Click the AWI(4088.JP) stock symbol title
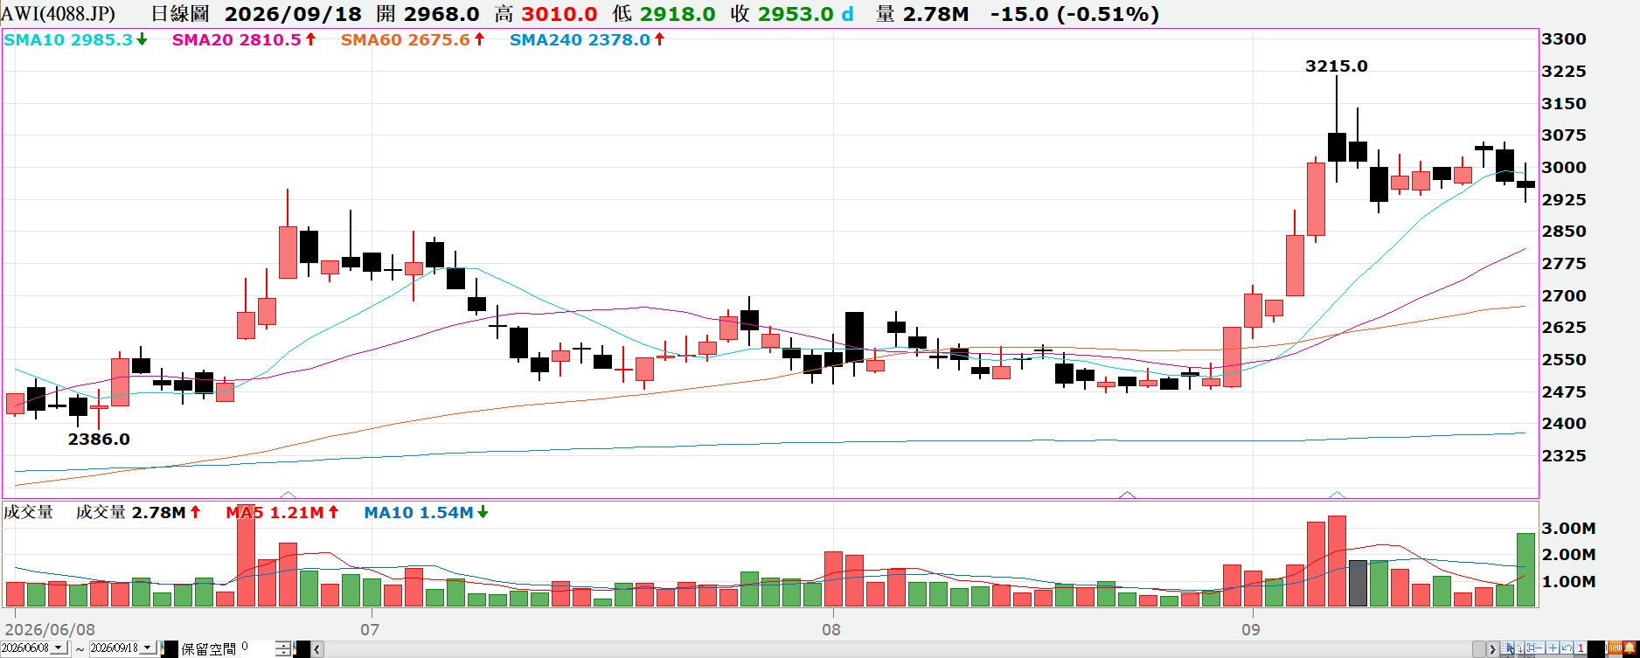 (58, 14)
